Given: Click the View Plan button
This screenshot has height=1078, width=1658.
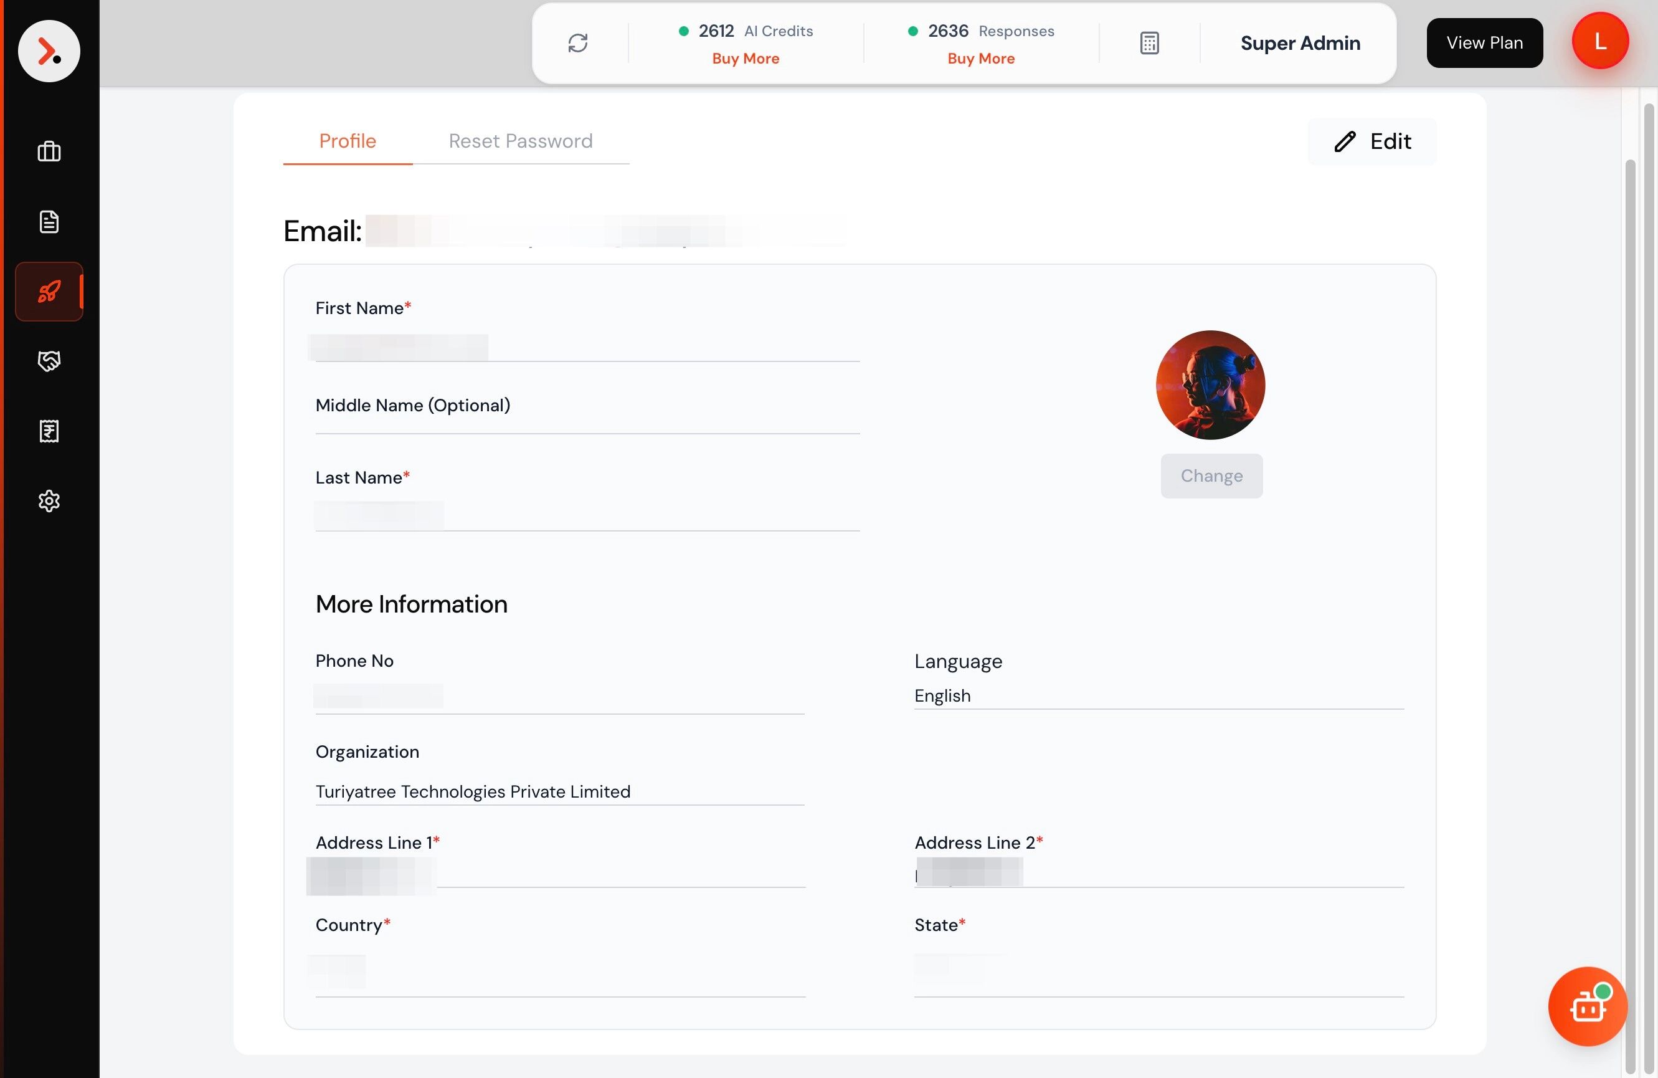Looking at the screenshot, I should tap(1484, 43).
